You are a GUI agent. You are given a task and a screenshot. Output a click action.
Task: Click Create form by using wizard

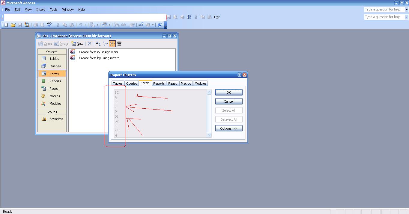click(x=99, y=58)
